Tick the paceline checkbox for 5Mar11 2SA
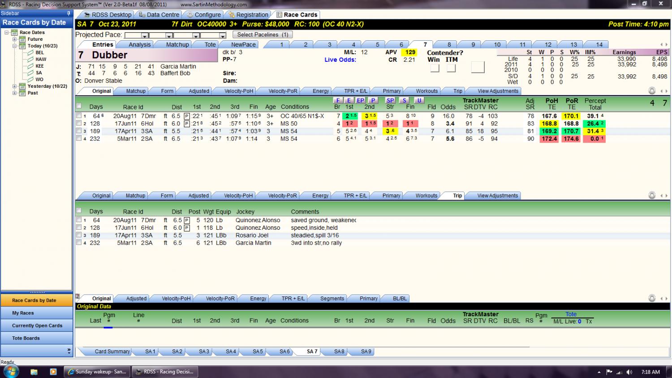672x378 pixels. (x=79, y=138)
